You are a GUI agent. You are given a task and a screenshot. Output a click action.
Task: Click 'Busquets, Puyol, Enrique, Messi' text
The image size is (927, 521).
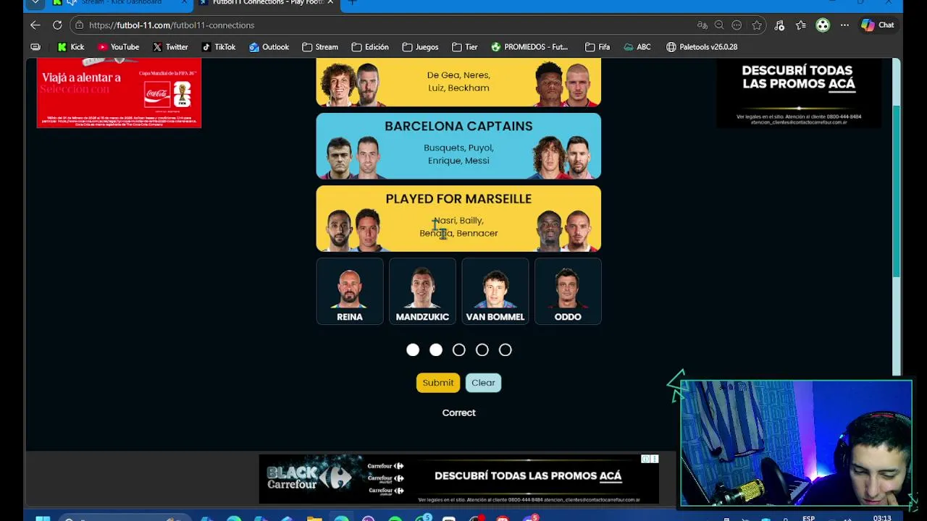point(458,154)
